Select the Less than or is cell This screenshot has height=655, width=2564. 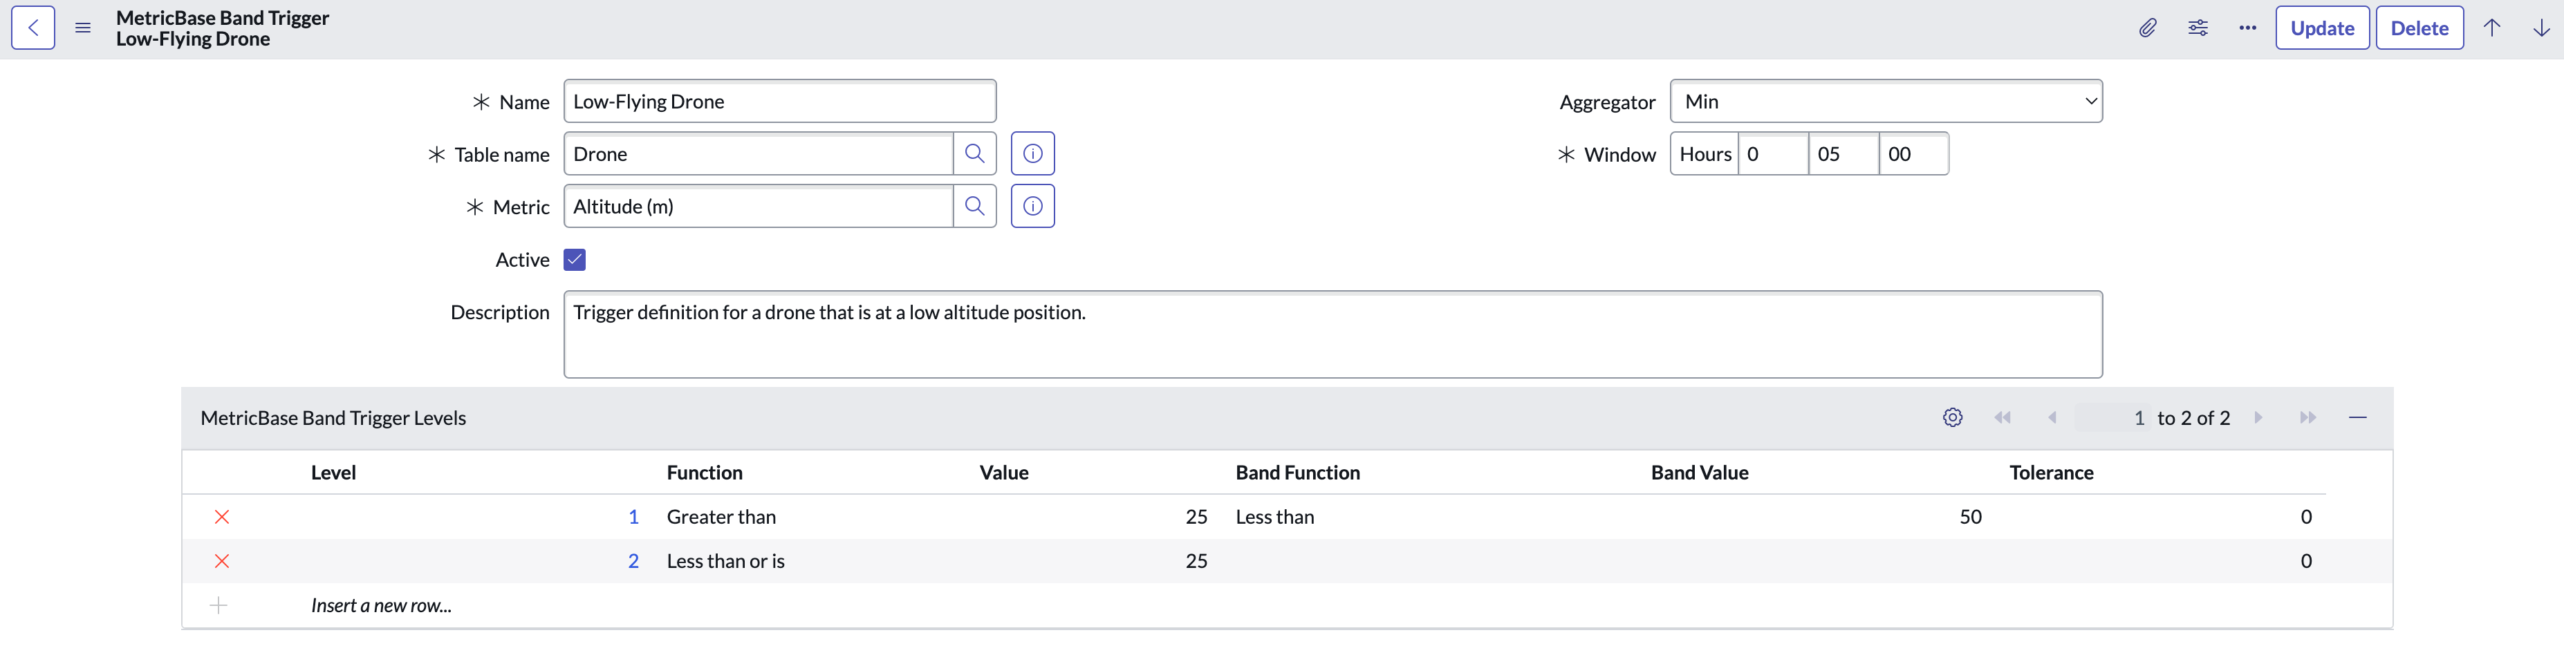coord(725,562)
